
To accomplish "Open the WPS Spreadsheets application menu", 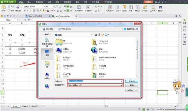I will pyautogui.click(x=9, y=2).
